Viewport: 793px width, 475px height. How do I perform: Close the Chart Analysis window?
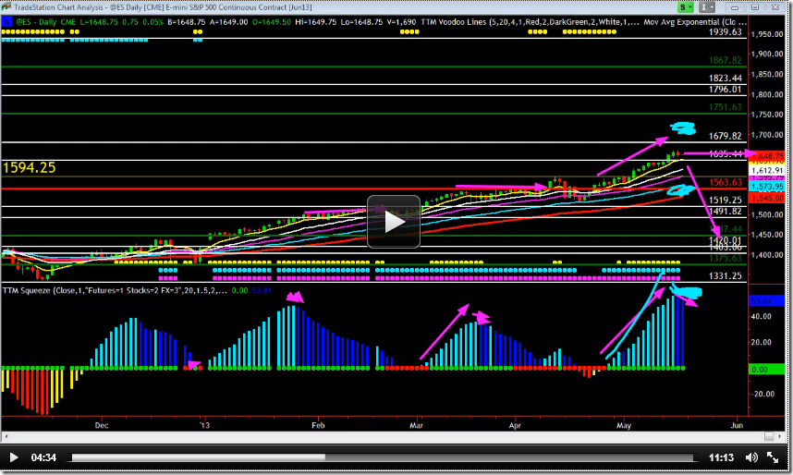(775, 7)
